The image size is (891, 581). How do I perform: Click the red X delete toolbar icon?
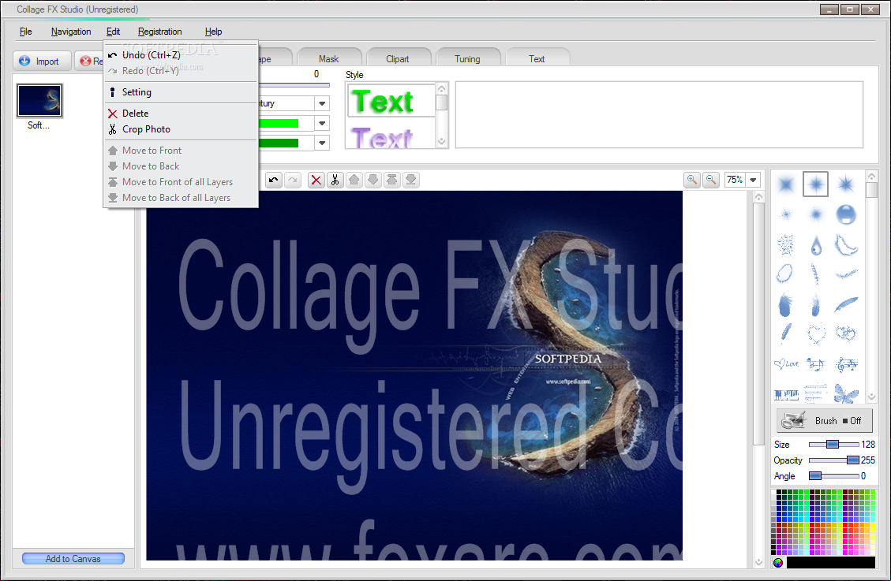tap(316, 181)
